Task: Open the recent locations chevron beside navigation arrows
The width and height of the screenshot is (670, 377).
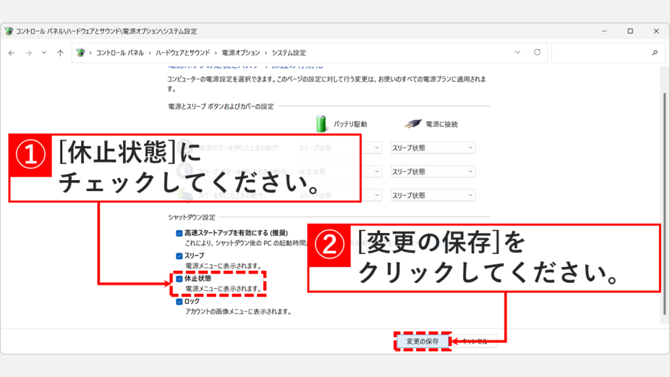Action: point(43,52)
